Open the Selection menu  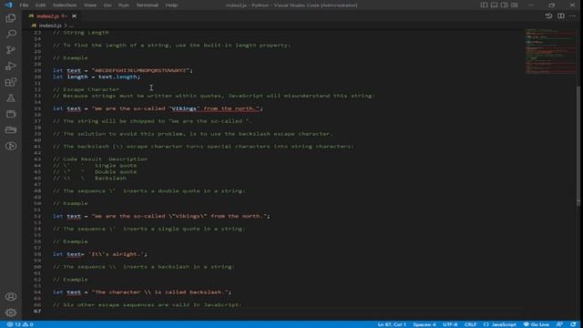(65, 5)
